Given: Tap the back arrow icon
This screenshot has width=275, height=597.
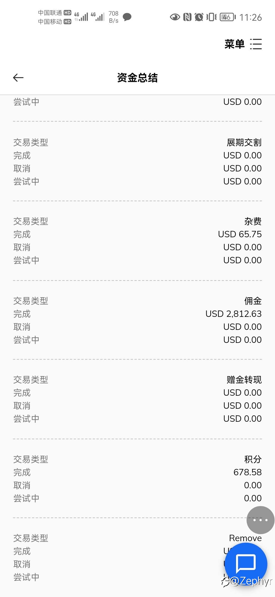Looking at the screenshot, I should 18,78.
